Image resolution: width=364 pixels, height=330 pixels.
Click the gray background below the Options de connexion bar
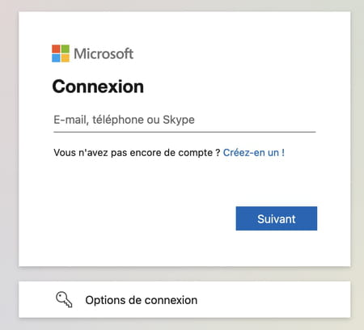click(x=184, y=324)
